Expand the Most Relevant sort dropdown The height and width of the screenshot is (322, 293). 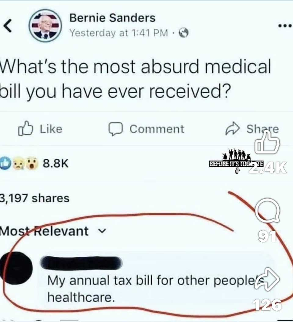pyautogui.click(x=53, y=231)
